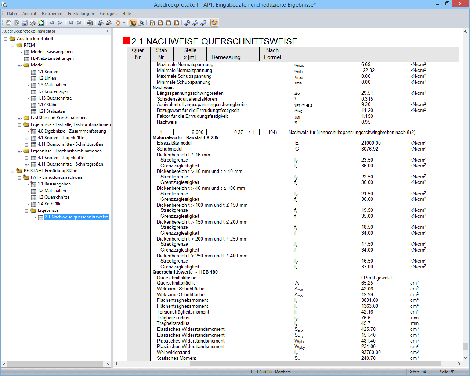Select 2.1 Nachweise querschnittsweise tree item
This screenshot has width=470, height=376.
click(x=76, y=217)
